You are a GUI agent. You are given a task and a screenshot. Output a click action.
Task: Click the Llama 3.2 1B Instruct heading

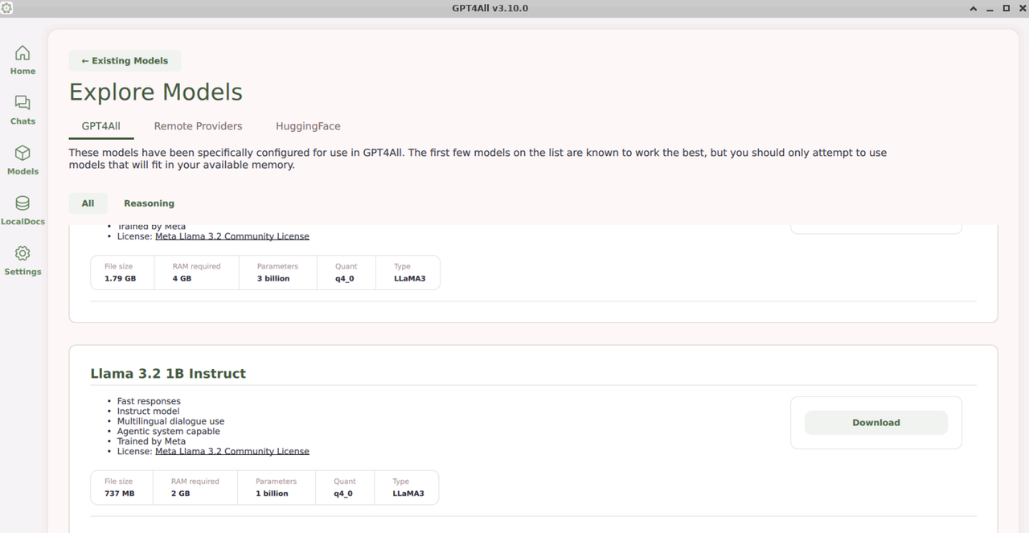pyautogui.click(x=168, y=373)
